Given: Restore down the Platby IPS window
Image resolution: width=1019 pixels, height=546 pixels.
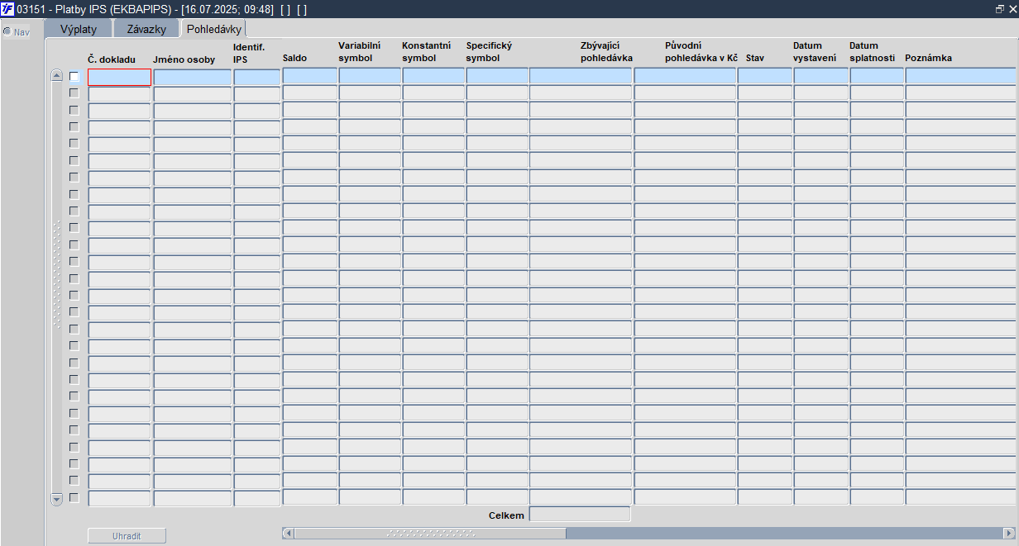Looking at the screenshot, I should point(1000,8).
